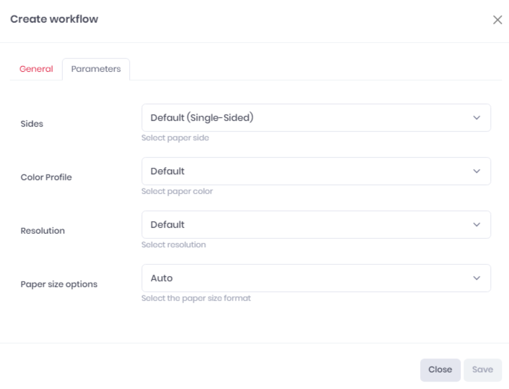This screenshot has width=509, height=389.
Task: Open the Sides dropdown
Action: tap(316, 117)
